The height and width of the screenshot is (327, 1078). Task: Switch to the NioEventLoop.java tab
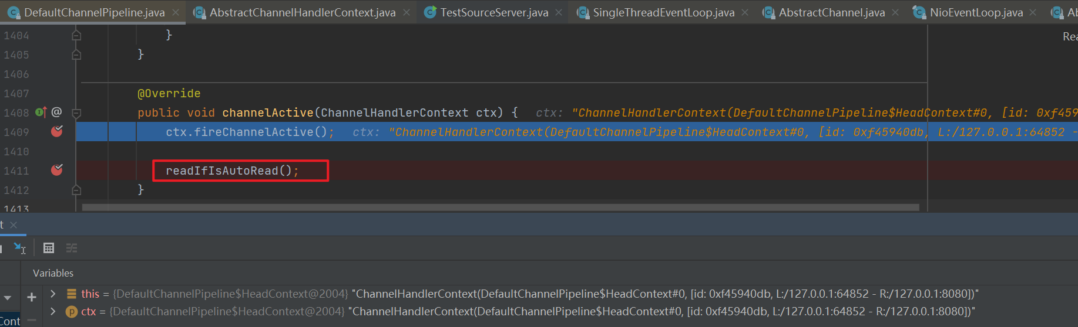pyautogui.click(x=976, y=12)
